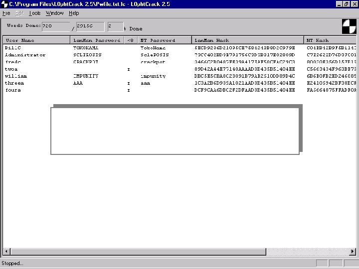
Task: Click the L0phtCrack app icon in title bar
Action: pyautogui.click(x=4, y=4)
